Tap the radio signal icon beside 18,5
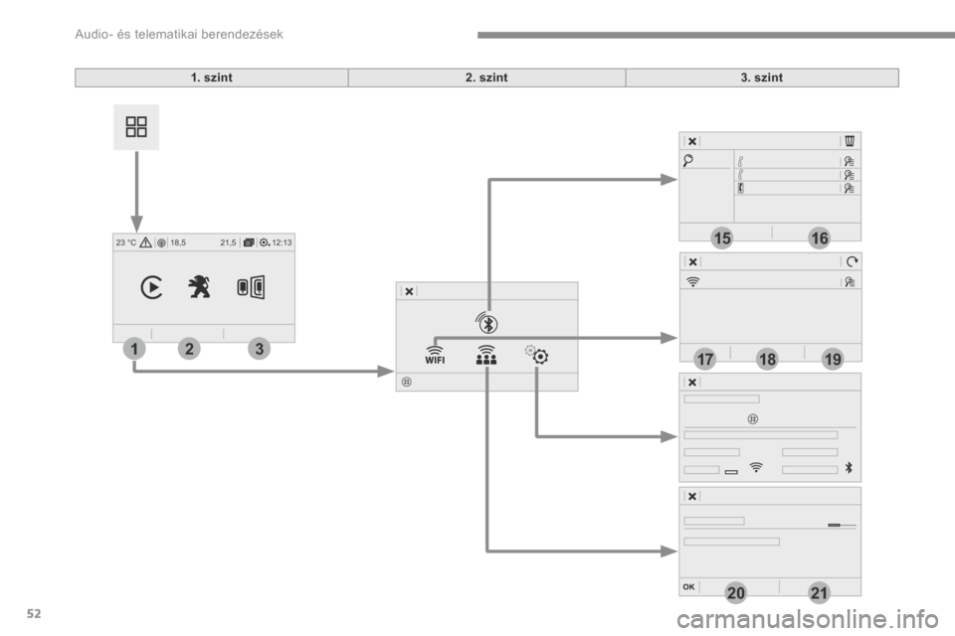 point(161,242)
